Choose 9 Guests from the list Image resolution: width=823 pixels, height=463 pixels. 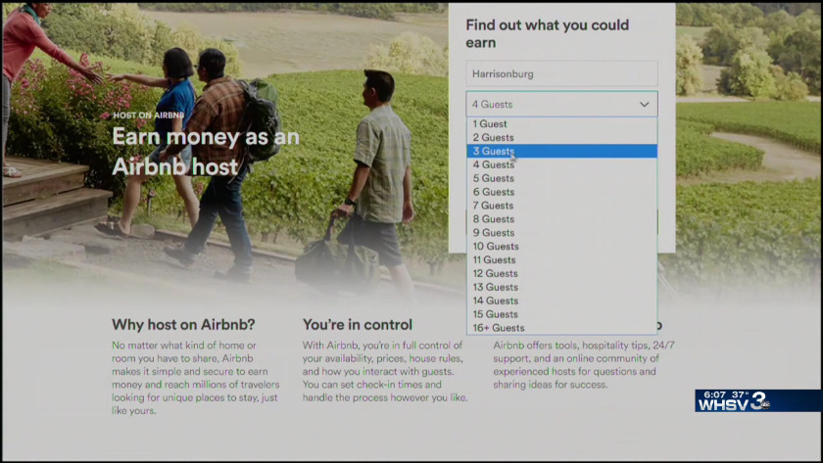pos(493,233)
